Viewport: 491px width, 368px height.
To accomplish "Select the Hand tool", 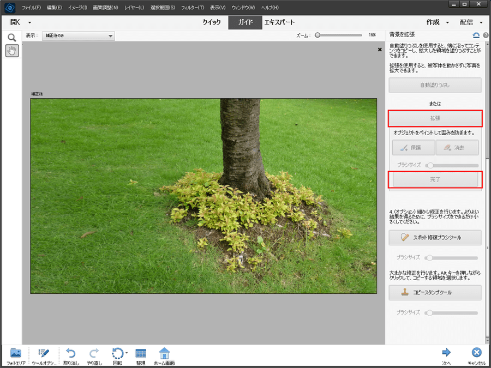I will (11, 51).
